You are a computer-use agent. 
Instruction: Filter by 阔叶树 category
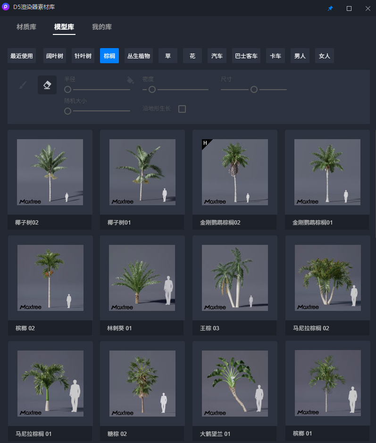pos(55,56)
